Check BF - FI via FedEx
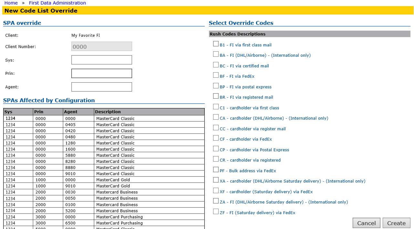414x229 pixels. [216, 75]
